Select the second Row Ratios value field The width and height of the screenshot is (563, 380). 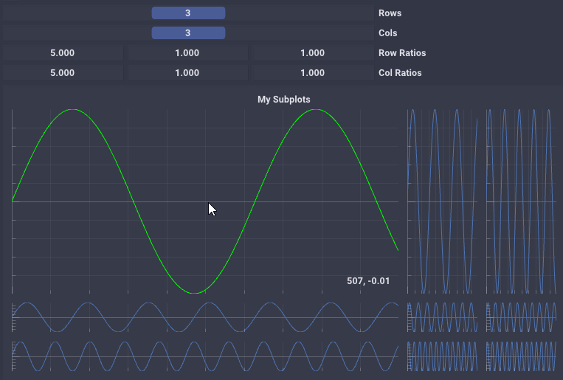[x=187, y=53]
